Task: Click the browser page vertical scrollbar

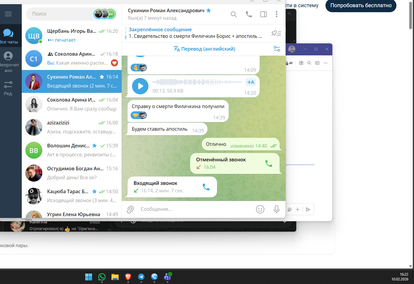Action: (x=411, y=15)
